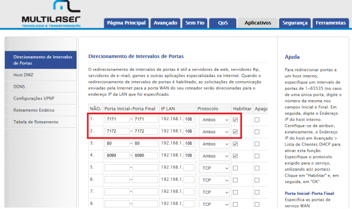Enable the Habilitar checkbox in row 6
This screenshot has height=209, width=352.
click(235, 180)
